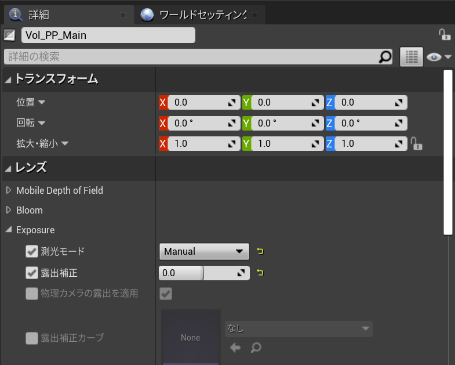Collapse the トランスフォーム section
The image size is (455, 365).
pos(8,79)
